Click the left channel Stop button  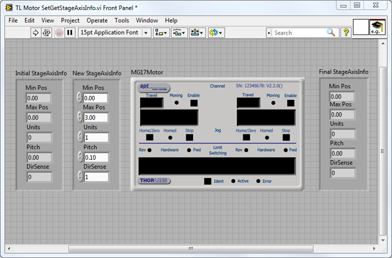pyautogui.click(x=189, y=137)
